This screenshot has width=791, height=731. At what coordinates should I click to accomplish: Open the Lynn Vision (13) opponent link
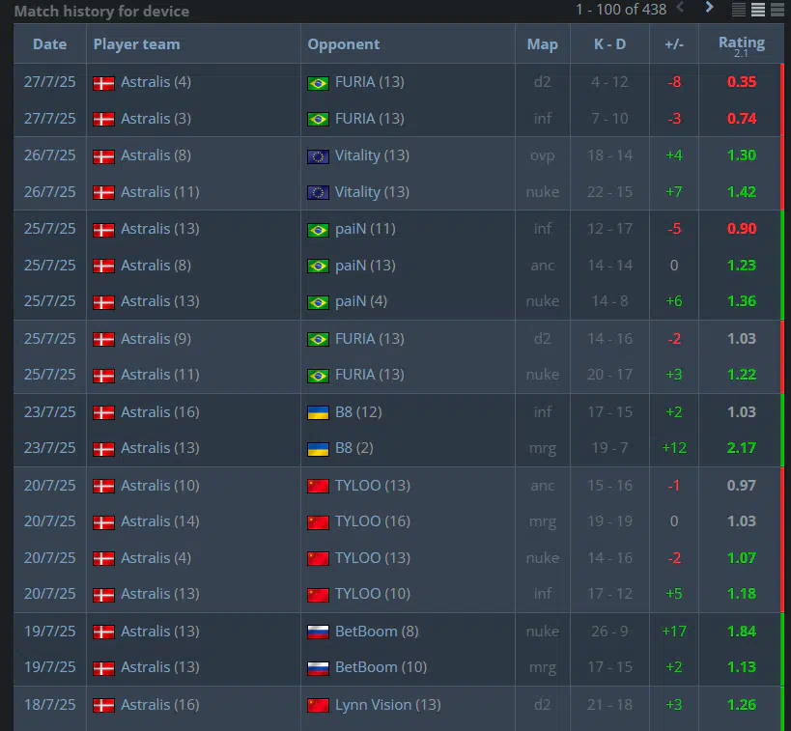(388, 705)
